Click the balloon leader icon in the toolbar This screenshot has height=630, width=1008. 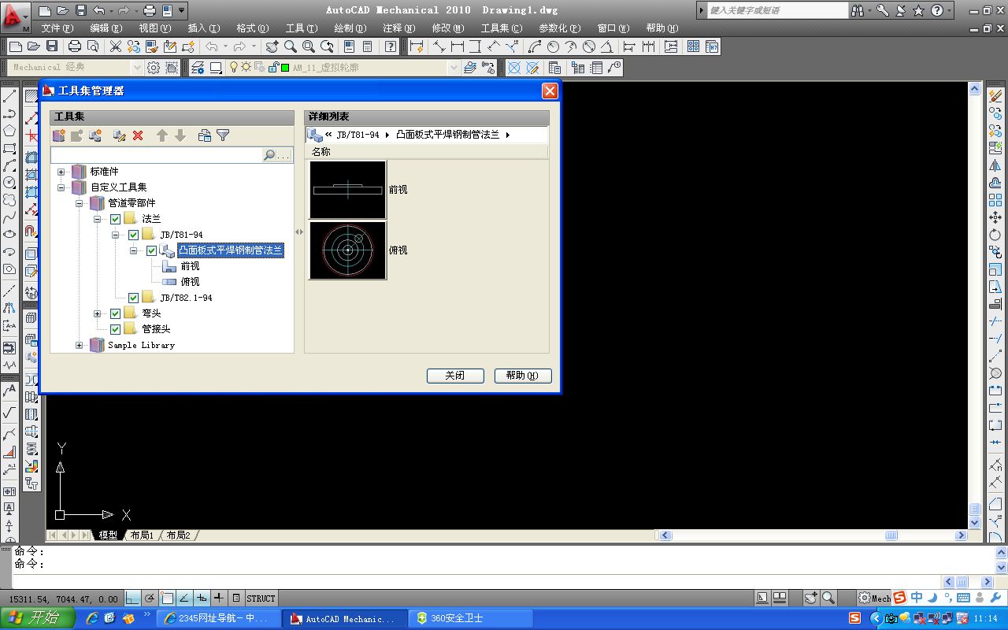coord(615,68)
